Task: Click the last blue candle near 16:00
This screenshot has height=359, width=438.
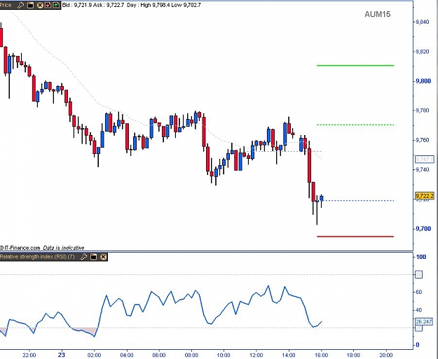Action: click(x=322, y=198)
